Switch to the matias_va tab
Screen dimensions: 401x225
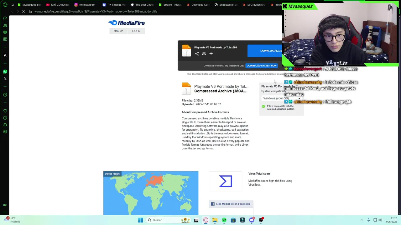(114, 5)
